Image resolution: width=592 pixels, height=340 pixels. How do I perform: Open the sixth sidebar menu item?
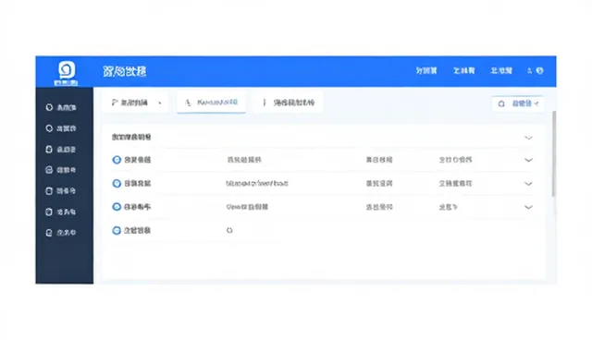[x=61, y=212]
